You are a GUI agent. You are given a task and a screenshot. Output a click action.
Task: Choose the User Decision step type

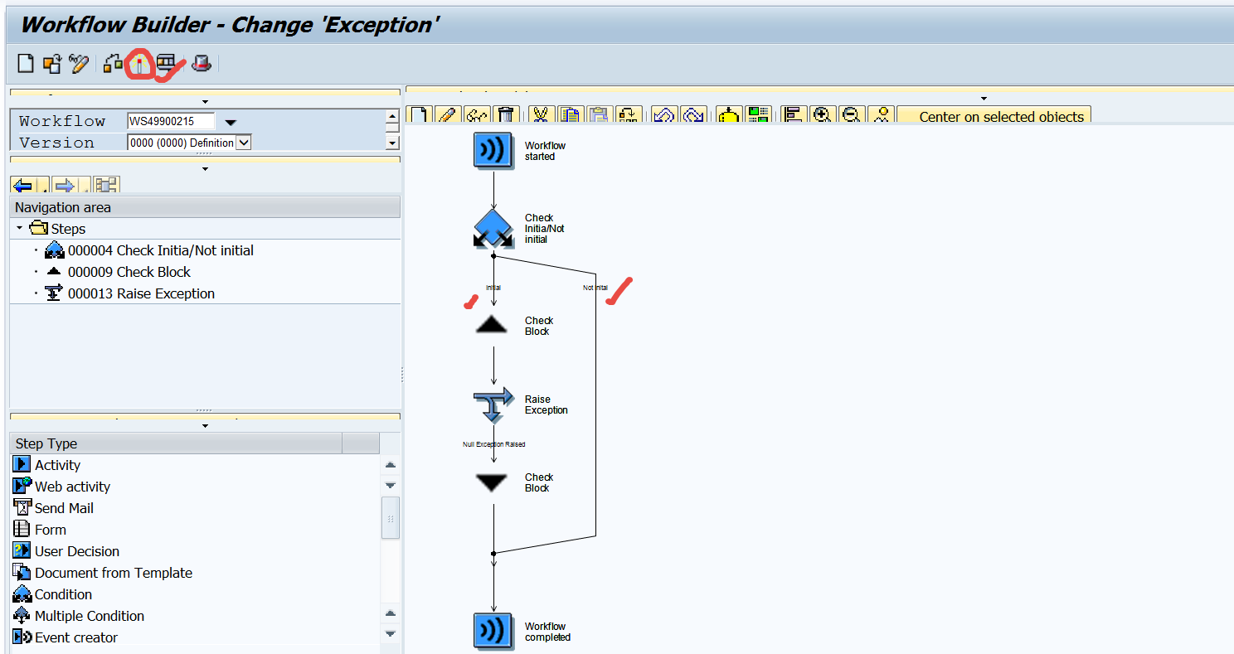(76, 551)
